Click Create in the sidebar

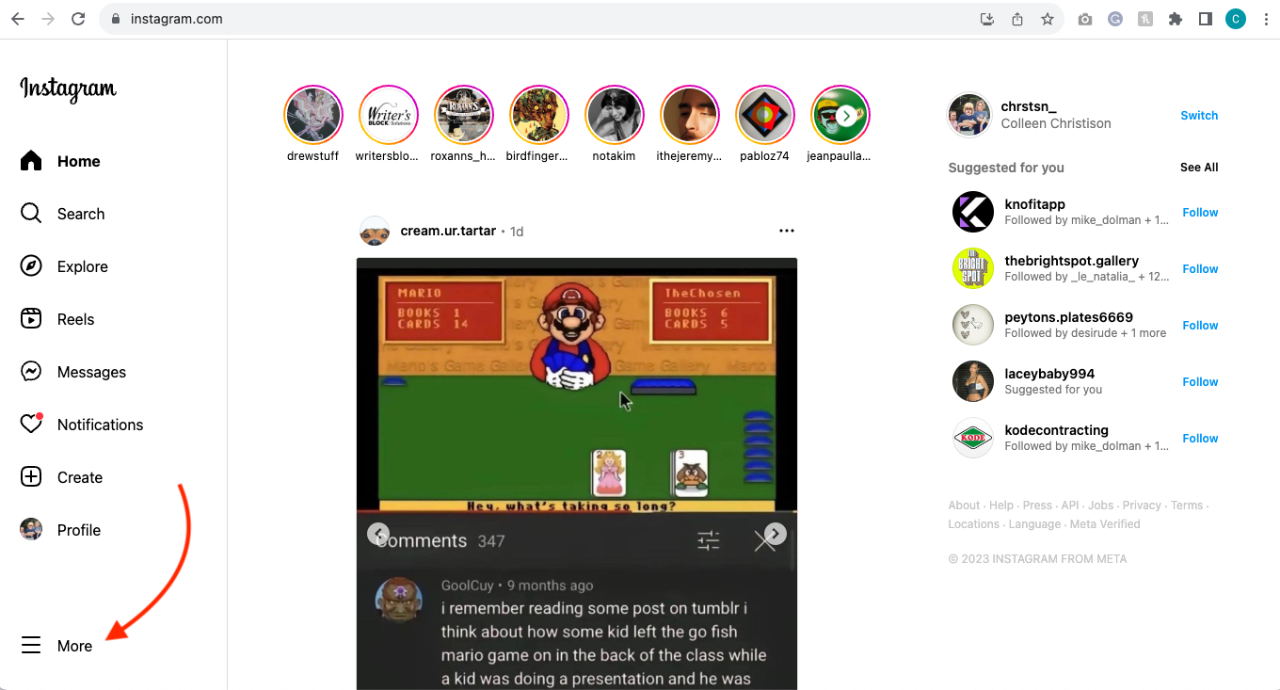click(x=61, y=477)
